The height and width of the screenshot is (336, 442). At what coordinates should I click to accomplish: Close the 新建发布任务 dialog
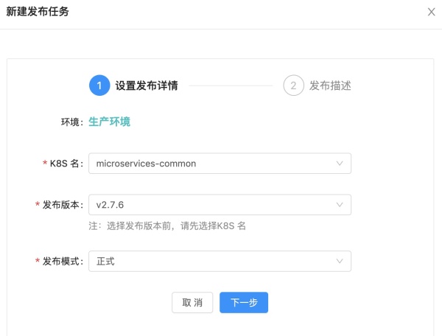(431, 12)
